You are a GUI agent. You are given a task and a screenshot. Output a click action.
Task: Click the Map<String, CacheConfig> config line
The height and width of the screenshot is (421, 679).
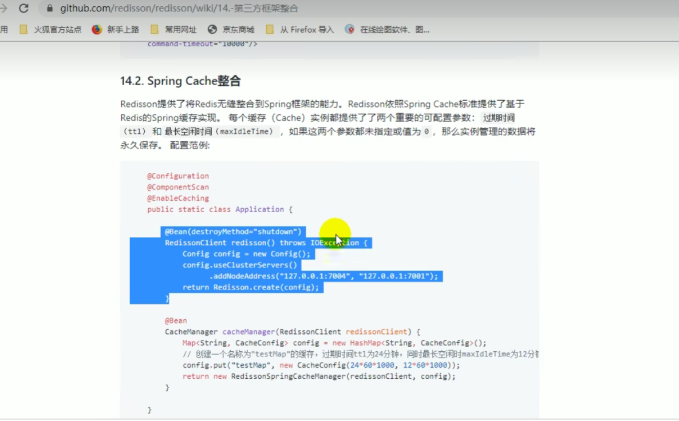[334, 343]
